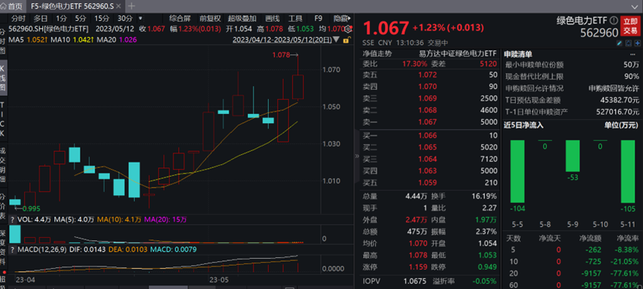Open the 超级叠加 overlay menu
The image size is (643, 289).
point(242,19)
